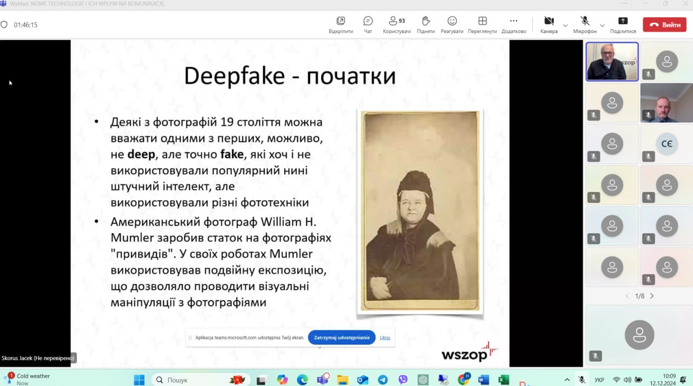Open Telegram from the taskbar
Image resolution: width=693 pixels, height=386 pixels.
pyautogui.click(x=383, y=380)
